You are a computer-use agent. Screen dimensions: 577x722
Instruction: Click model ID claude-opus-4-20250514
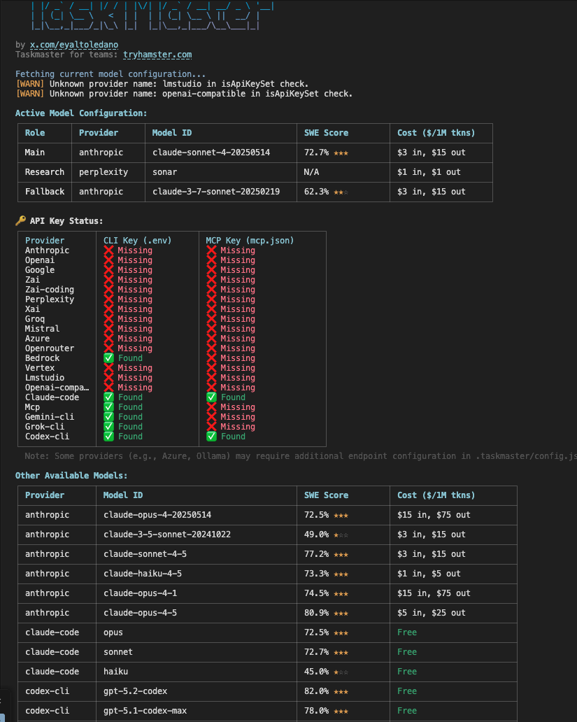click(157, 515)
